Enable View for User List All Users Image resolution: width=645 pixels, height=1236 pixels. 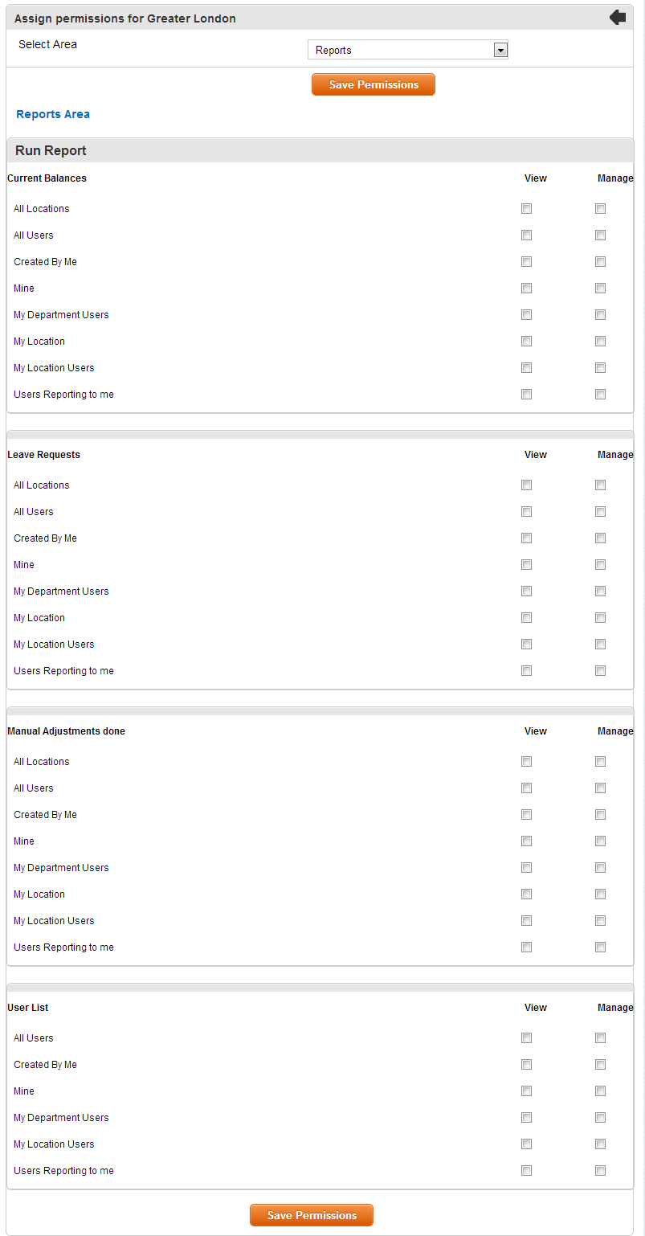526,1038
